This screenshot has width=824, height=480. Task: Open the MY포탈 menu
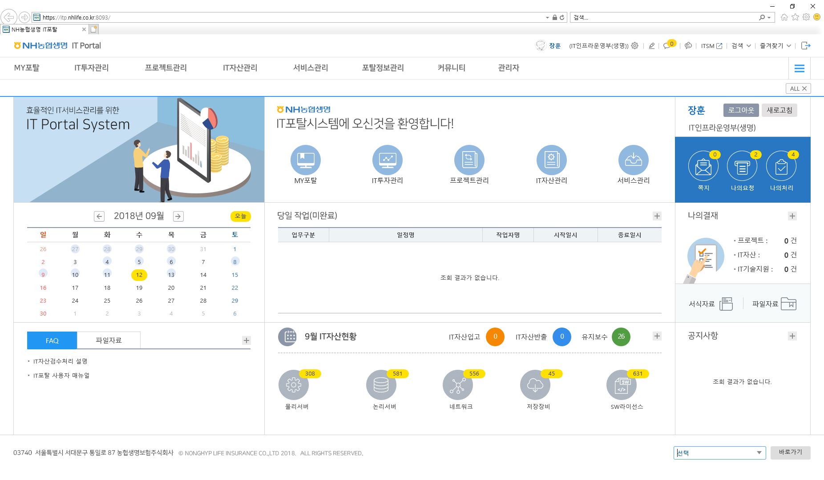click(x=27, y=68)
